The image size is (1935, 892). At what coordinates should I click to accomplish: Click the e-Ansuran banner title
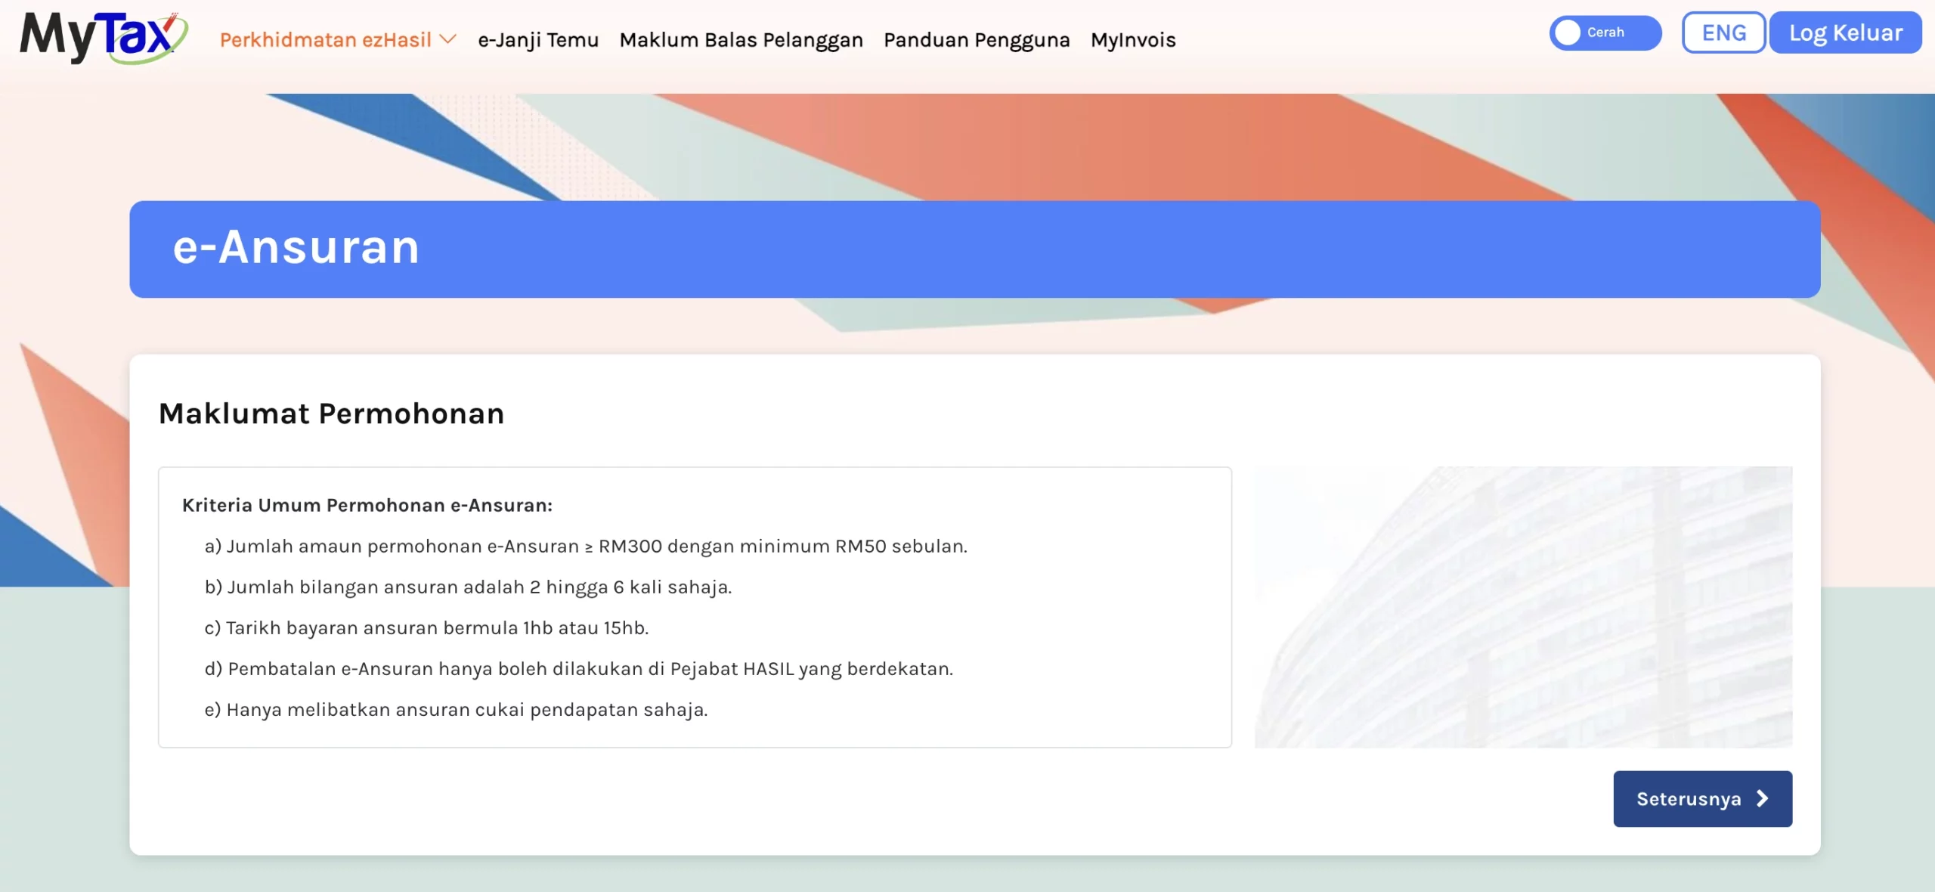point(296,248)
